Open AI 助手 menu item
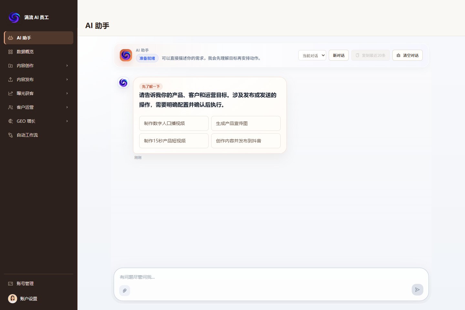Screen dimensions: 465x310 coord(38,38)
